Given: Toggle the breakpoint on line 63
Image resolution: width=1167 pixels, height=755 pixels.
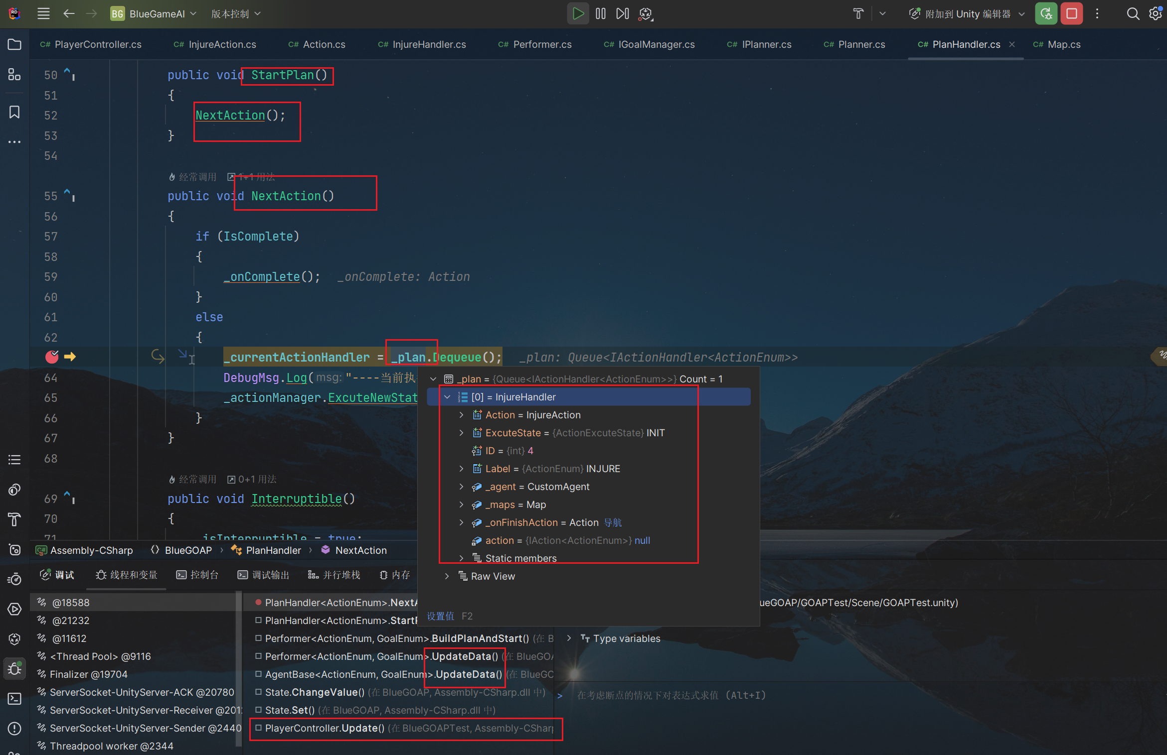Looking at the screenshot, I should (52, 357).
